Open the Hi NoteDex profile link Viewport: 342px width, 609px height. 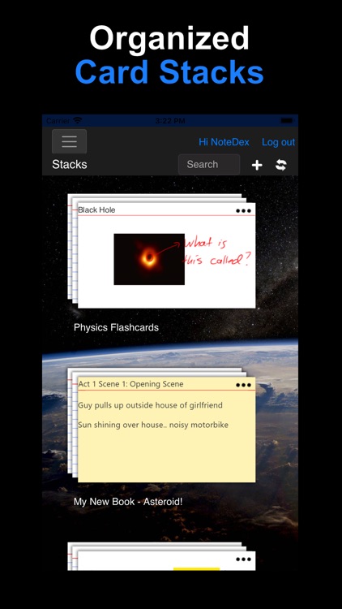[224, 142]
